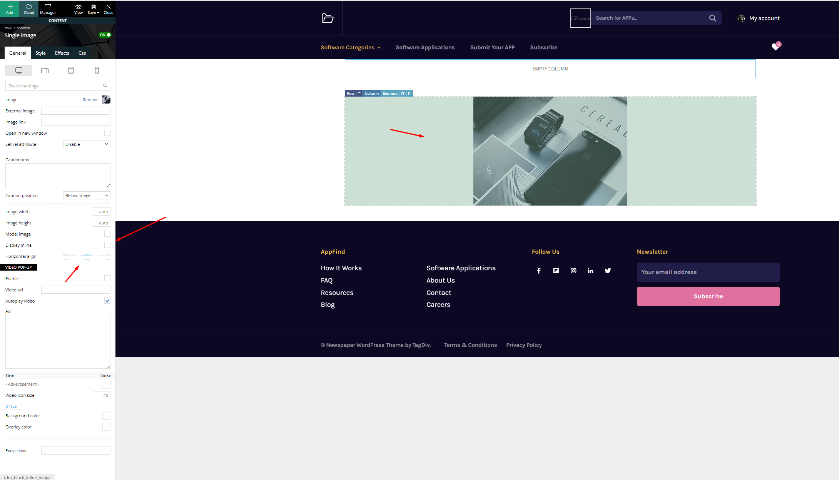Open the Manager panel

click(x=48, y=9)
